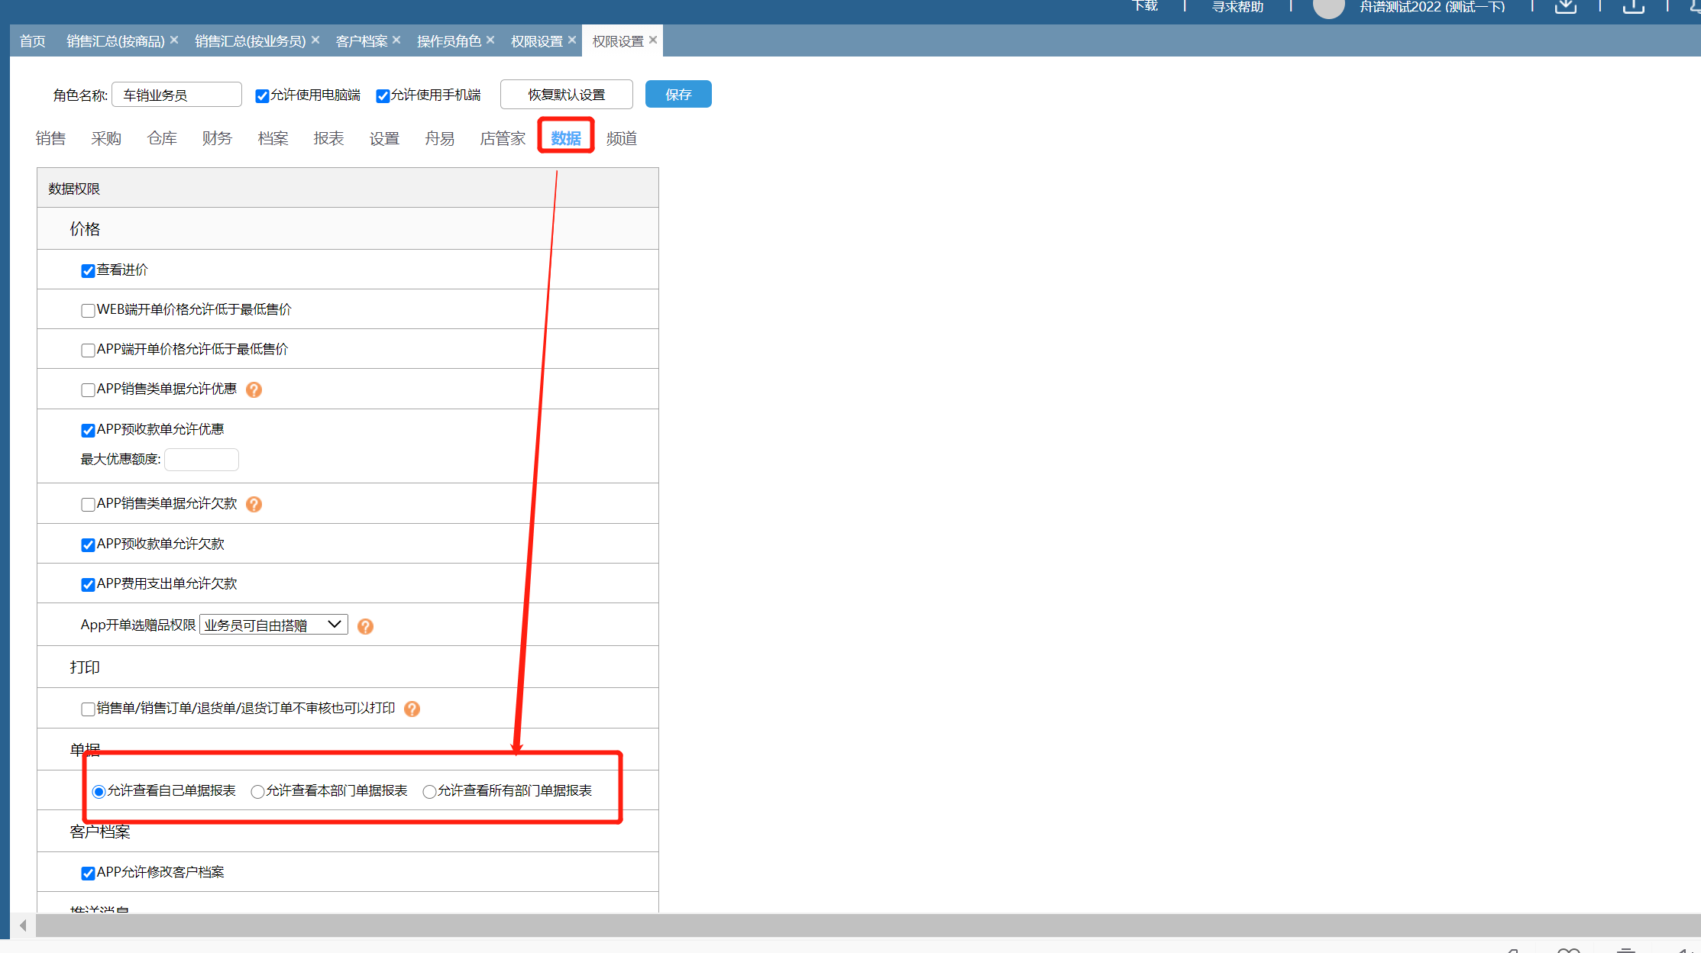Switch to 销售汇总(按商品) tab
The height and width of the screenshot is (953, 1701).
tap(115, 41)
